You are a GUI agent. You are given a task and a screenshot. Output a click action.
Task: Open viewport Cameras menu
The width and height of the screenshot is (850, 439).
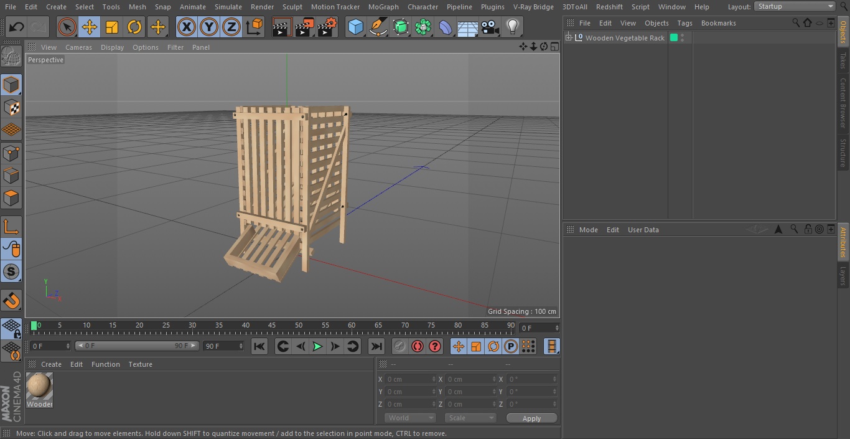click(78, 47)
